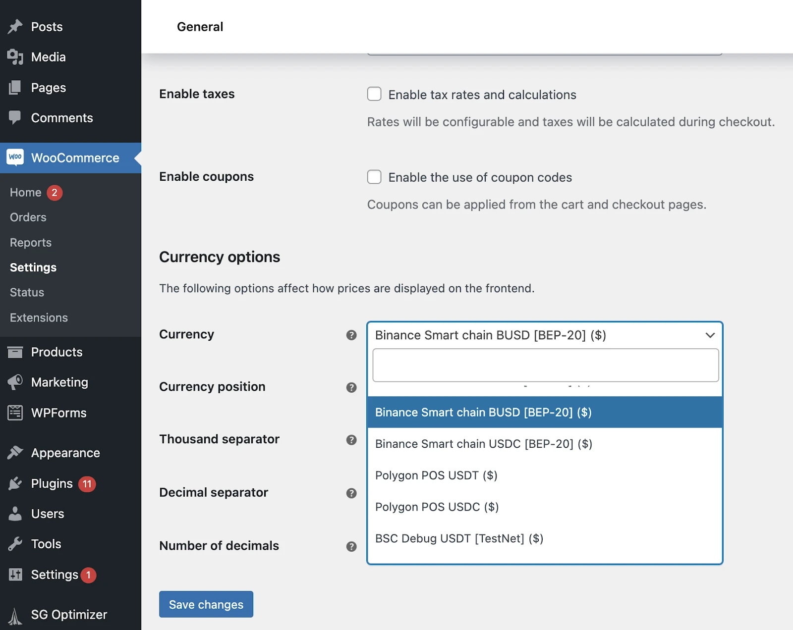Screen dimensions: 793x630
Task: Pick BSC Debug USDT [TestNet] currency option
Action: [459, 538]
